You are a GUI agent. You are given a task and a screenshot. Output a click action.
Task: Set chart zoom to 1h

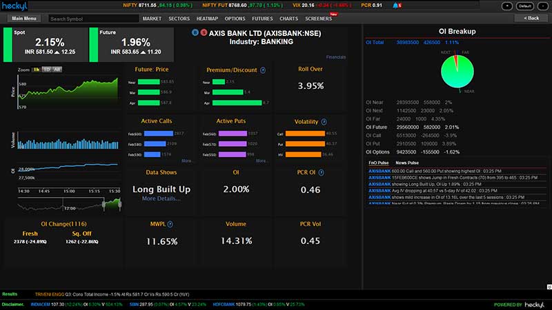click(36, 70)
